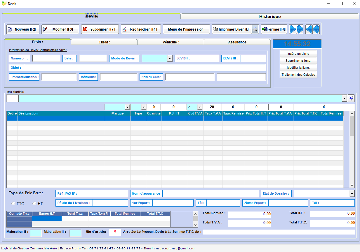Select the HT price type radio button
Screen dimensions: 360x252
click(x=34, y=203)
